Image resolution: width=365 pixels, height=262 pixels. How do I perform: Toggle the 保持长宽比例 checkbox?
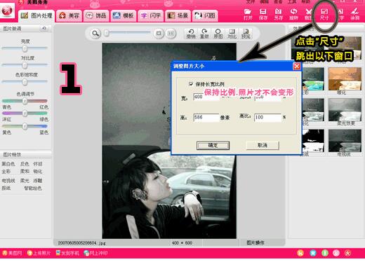point(191,84)
